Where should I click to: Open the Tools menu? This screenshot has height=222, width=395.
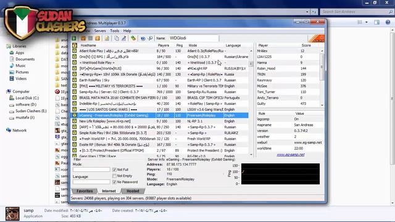tap(115, 31)
